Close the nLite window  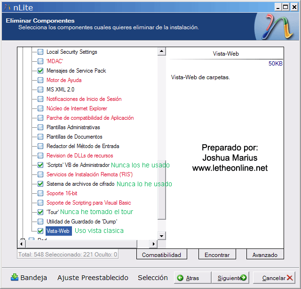click(x=294, y=8)
